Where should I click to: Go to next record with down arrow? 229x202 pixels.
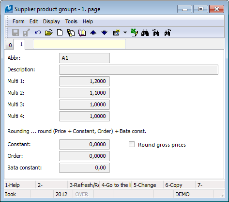[x=104, y=33]
